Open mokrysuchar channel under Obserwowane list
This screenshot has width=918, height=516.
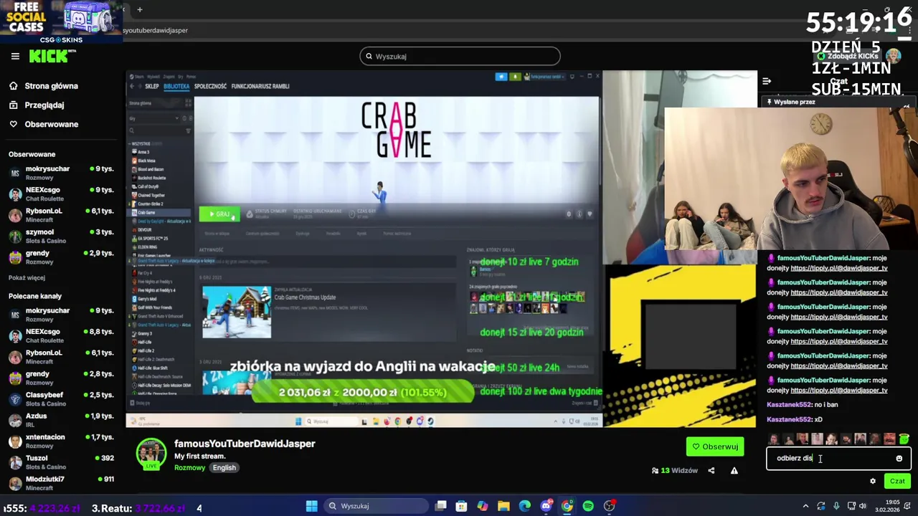(x=61, y=173)
